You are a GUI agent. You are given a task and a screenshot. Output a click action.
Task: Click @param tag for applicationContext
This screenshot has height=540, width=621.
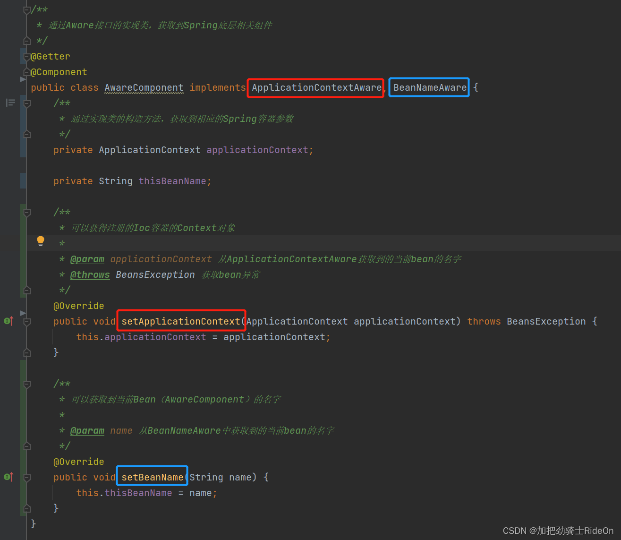(87, 259)
